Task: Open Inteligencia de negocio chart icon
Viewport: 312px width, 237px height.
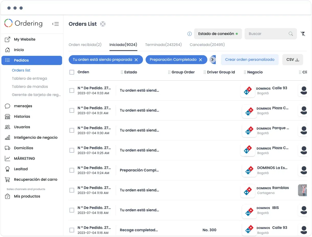Action: [7, 138]
